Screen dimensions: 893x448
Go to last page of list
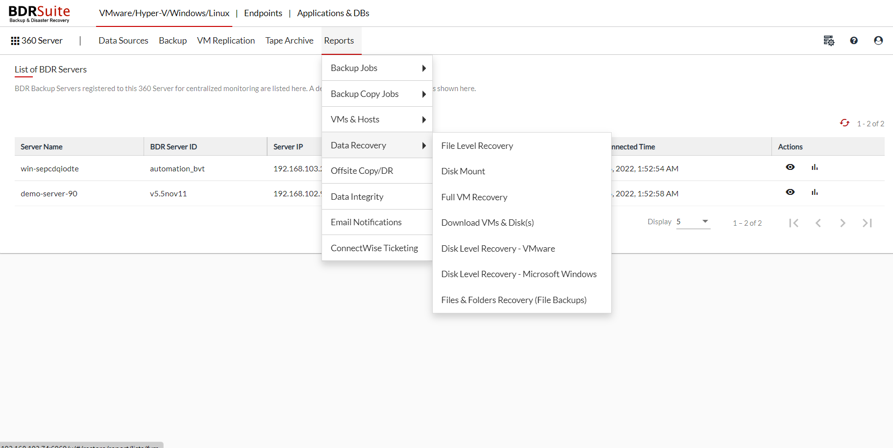pyautogui.click(x=867, y=223)
